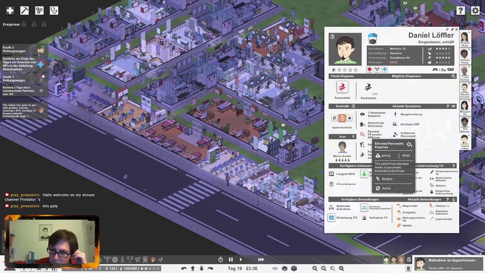Pause the game simulation
Image resolution: width=485 pixels, height=273 pixels.
(x=231, y=259)
